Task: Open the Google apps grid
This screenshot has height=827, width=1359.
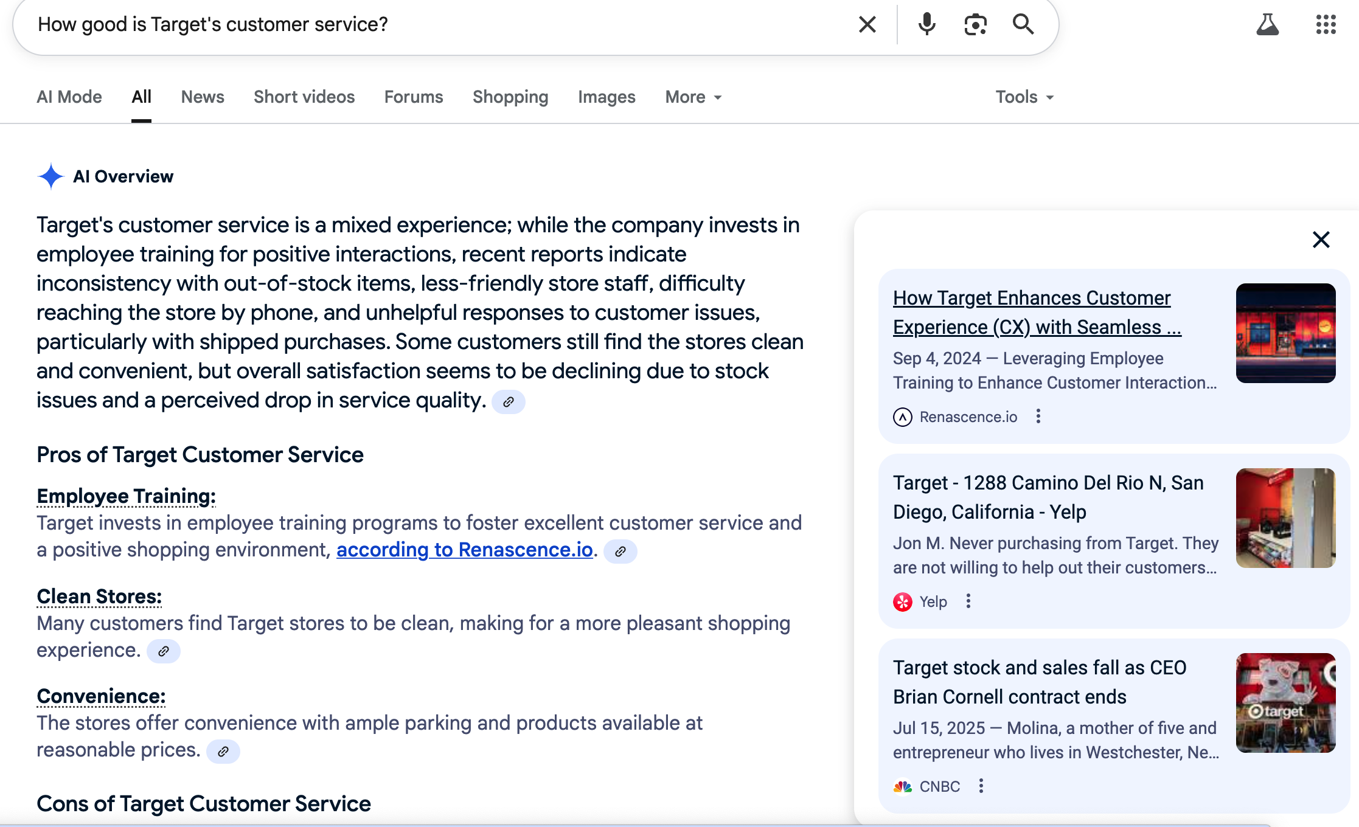Action: coord(1326,25)
